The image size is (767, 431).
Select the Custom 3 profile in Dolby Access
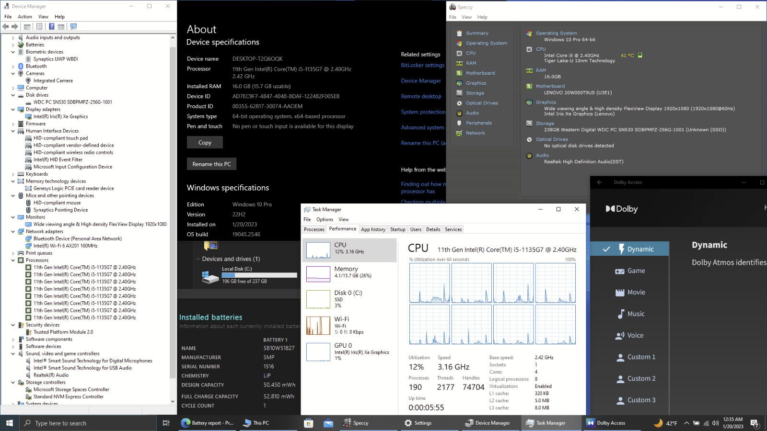click(629, 400)
